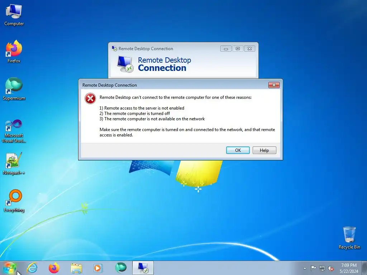Close the background Remote Desktop Connection window

coord(249,49)
